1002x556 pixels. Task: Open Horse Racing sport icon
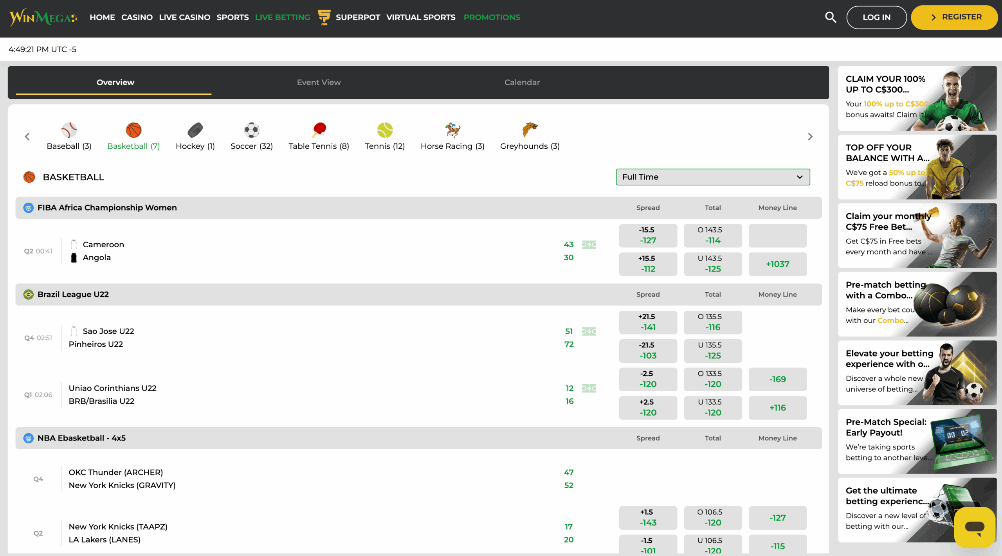[452, 130]
